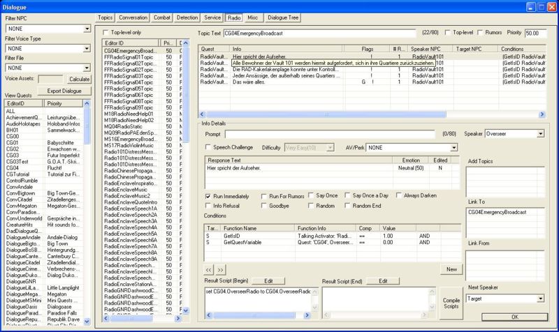Click the Compile Scripts button
Screen dimensions: 559x332
(x=451, y=303)
